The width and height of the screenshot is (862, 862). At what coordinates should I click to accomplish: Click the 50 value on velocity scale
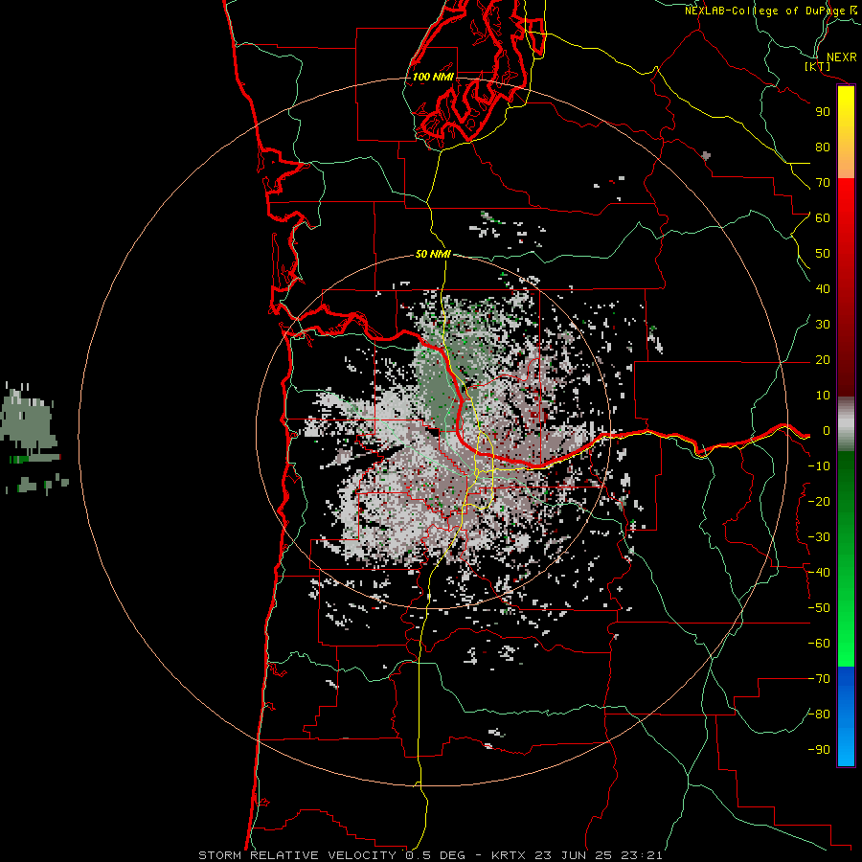pyautogui.click(x=823, y=254)
